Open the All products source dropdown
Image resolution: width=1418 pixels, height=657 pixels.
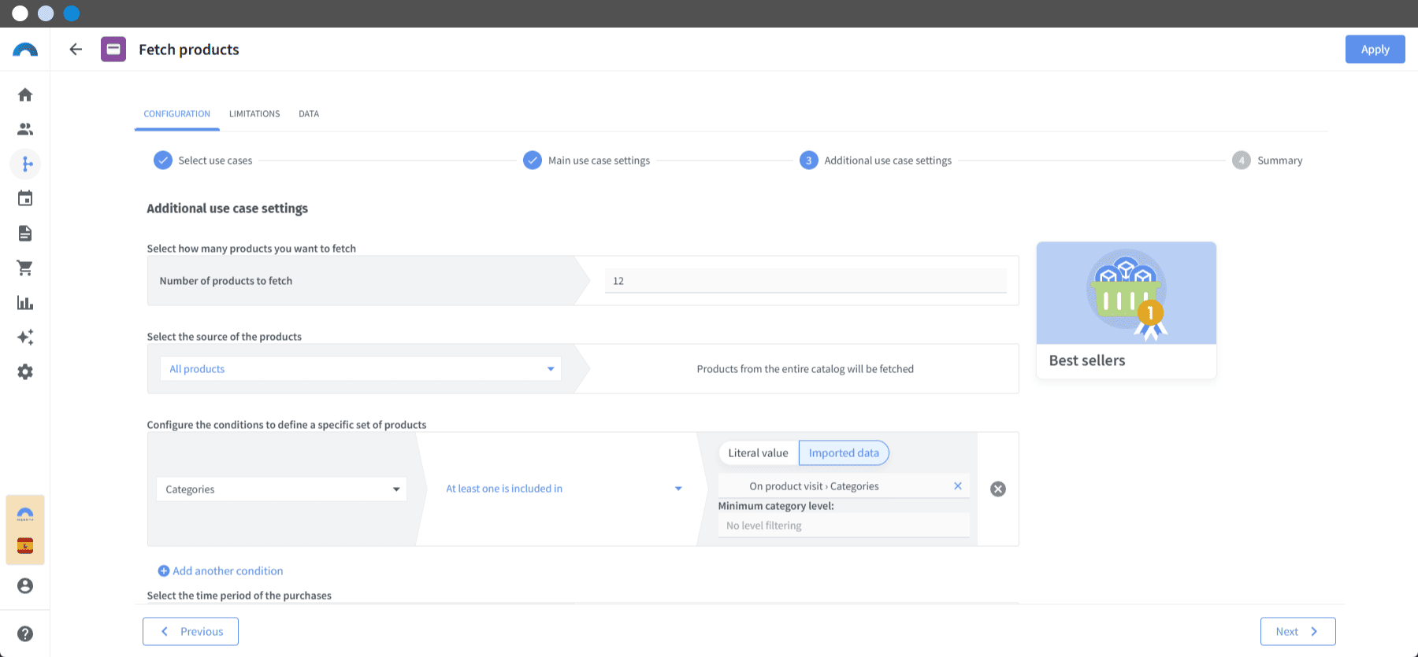pos(361,369)
